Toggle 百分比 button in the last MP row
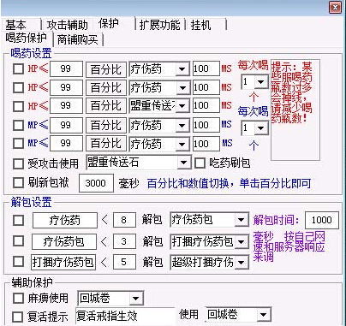This screenshot has width=346, height=326. [106, 143]
